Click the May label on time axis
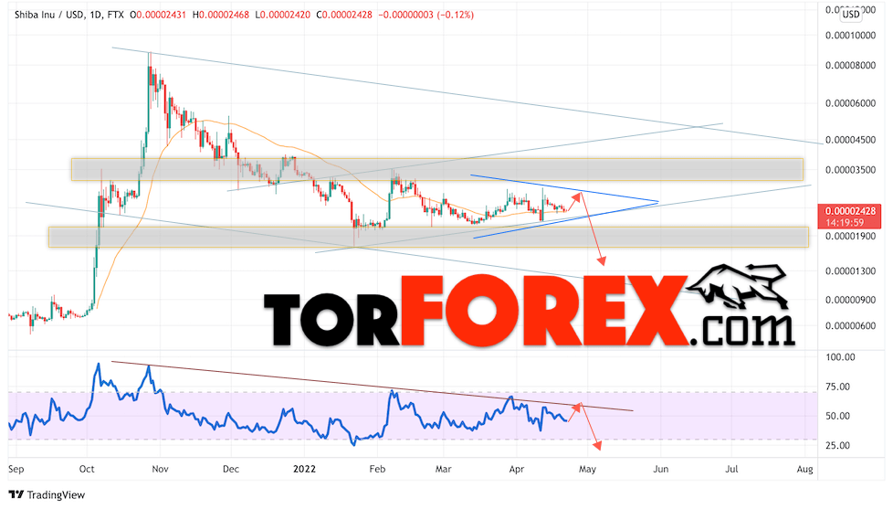Image resolution: width=893 pixels, height=509 pixels. click(x=587, y=469)
